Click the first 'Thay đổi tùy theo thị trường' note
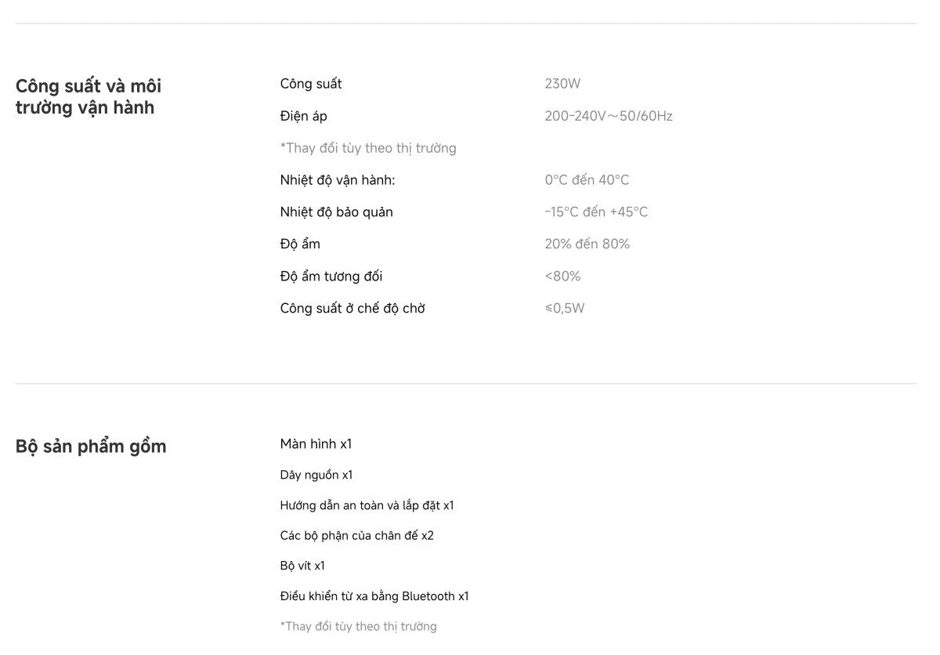940x655 pixels. click(368, 148)
